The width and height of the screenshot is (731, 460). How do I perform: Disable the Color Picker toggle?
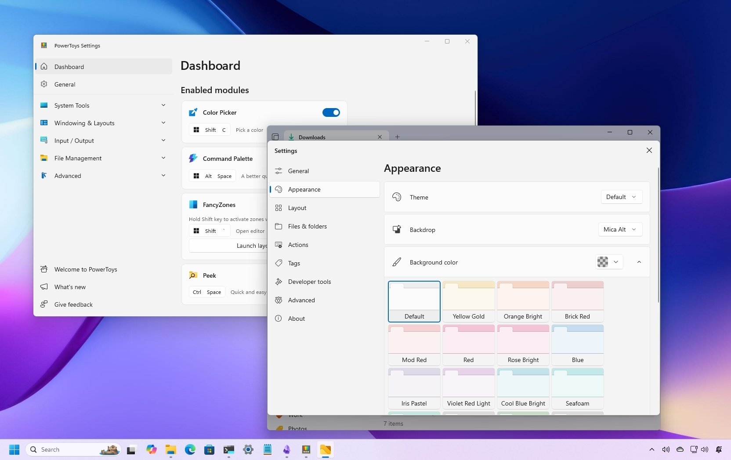click(331, 112)
